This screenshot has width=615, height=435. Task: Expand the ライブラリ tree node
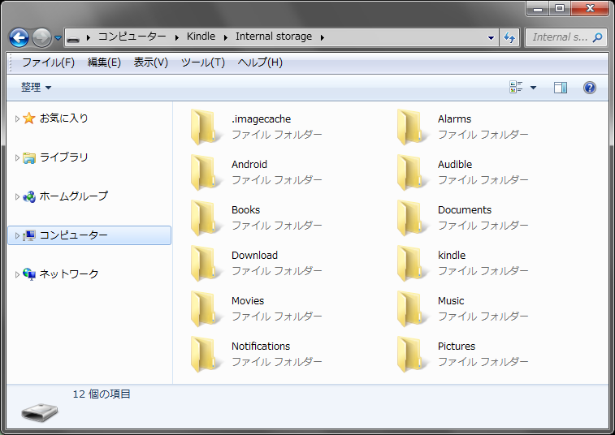(17, 157)
